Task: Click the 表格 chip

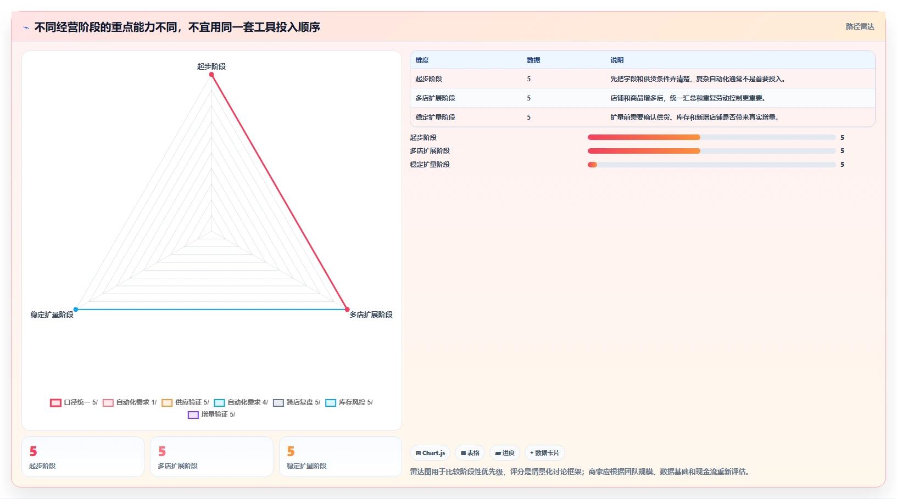Action: pyautogui.click(x=470, y=453)
